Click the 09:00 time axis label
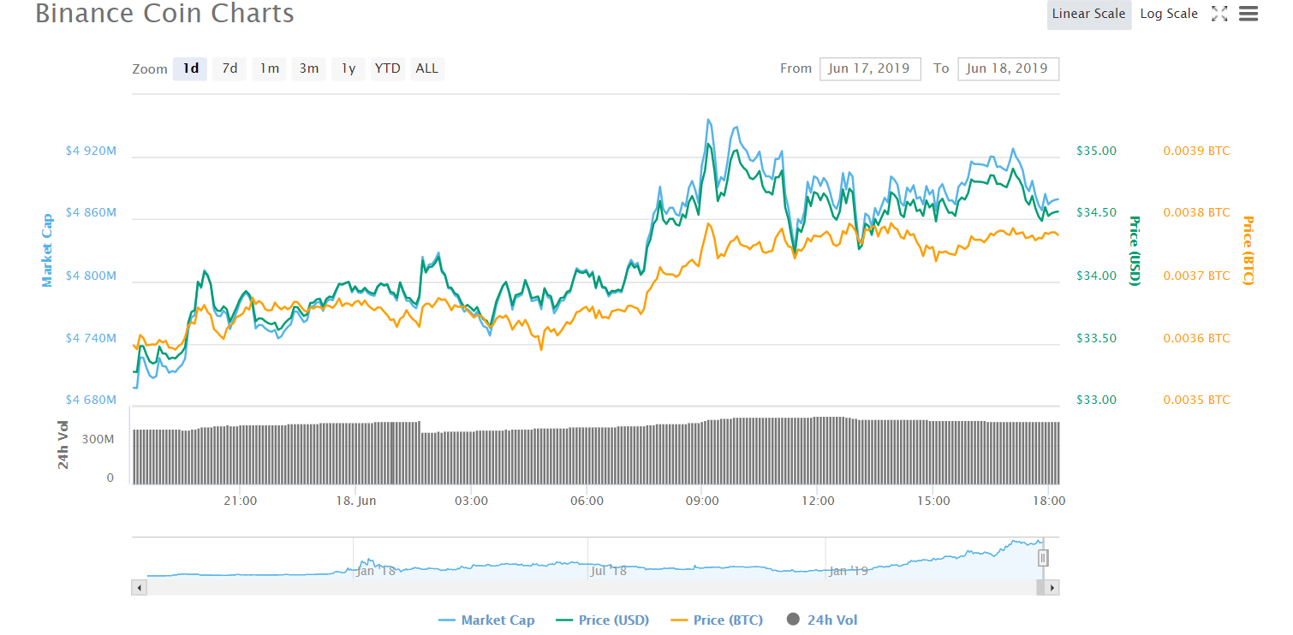 coord(702,501)
